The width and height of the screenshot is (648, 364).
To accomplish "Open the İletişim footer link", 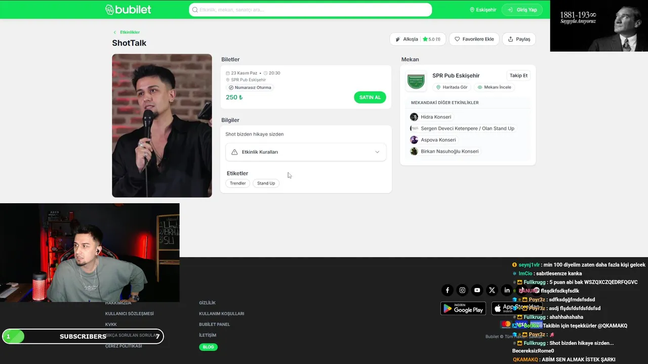I will 208,336.
